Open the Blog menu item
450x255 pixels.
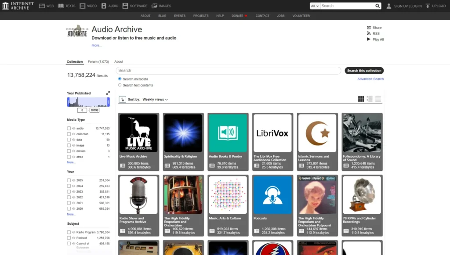[162, 16]
